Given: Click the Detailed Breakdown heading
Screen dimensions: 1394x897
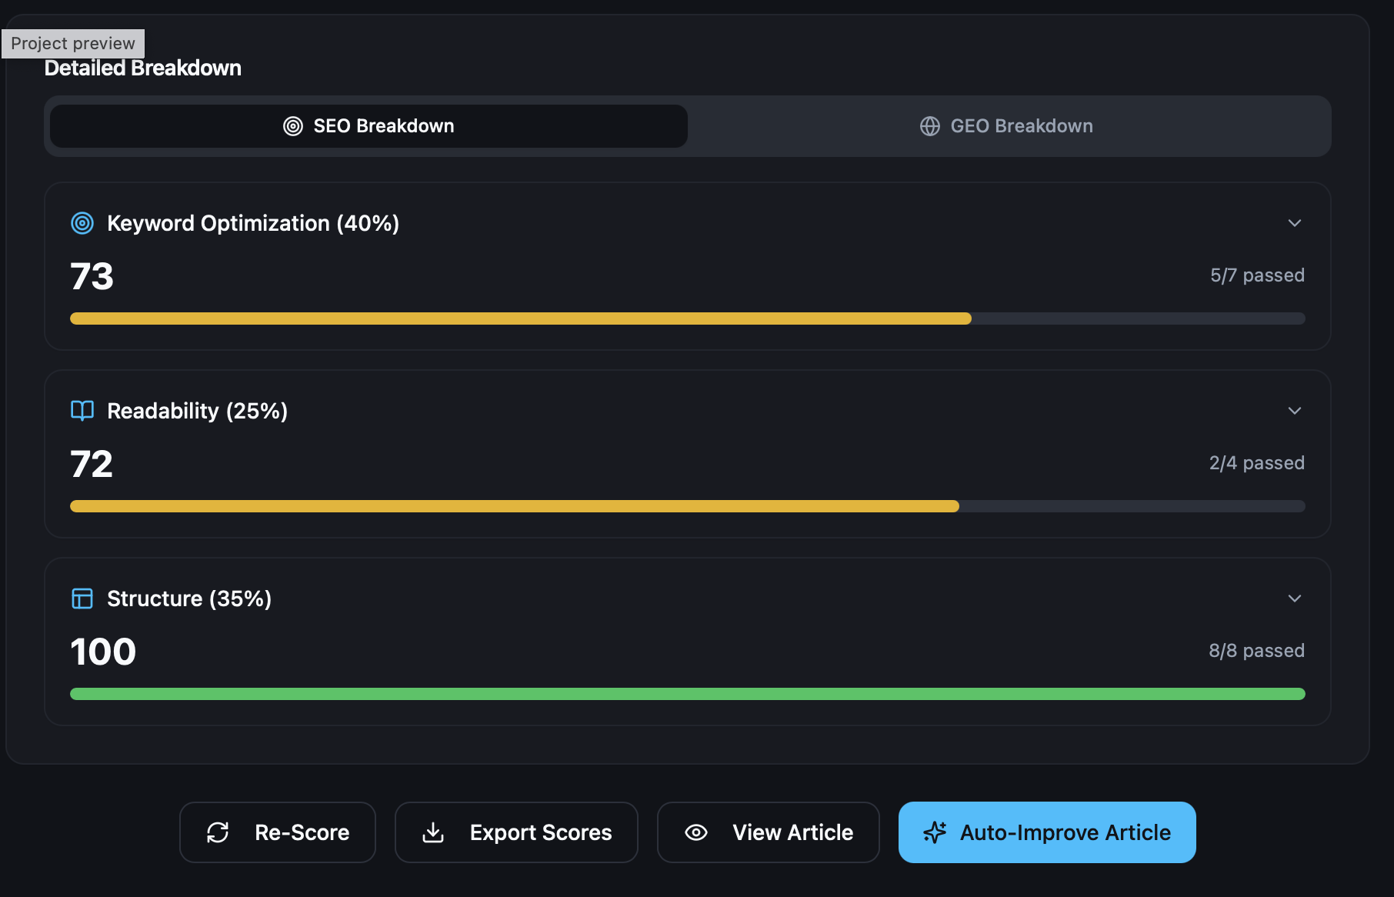Looking at the screenshot, I should coord(143,68).
